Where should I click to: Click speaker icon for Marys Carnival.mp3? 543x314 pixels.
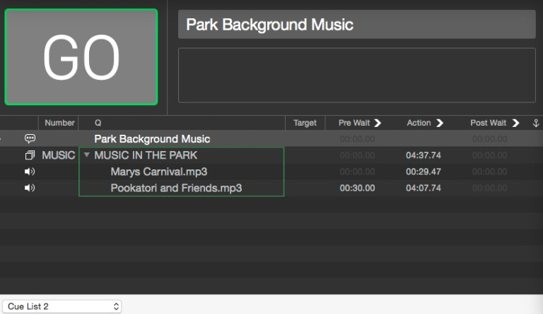[x=30, y=171]
